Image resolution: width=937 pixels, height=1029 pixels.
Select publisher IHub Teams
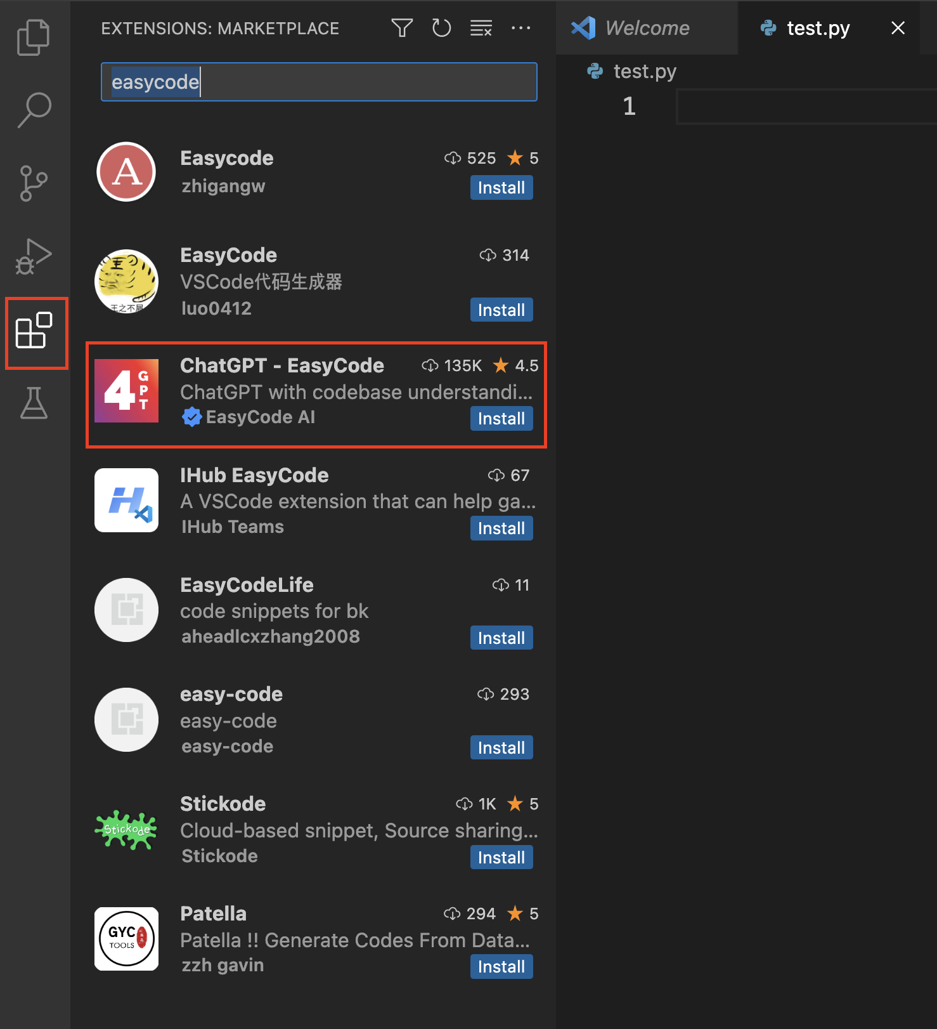click(x=233, y=527)
